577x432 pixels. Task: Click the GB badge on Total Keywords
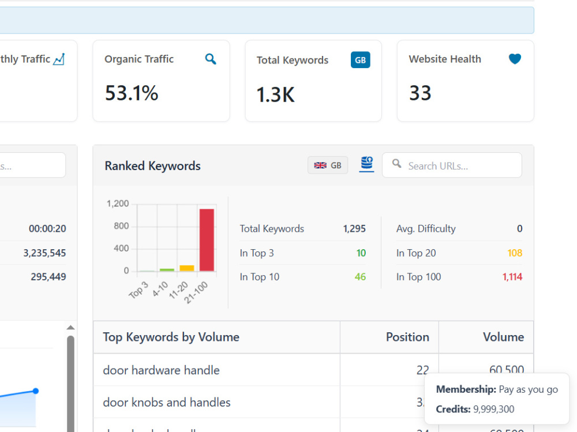pos(360,60)
